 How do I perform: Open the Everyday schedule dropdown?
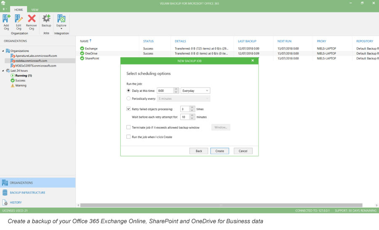[195, 91]
